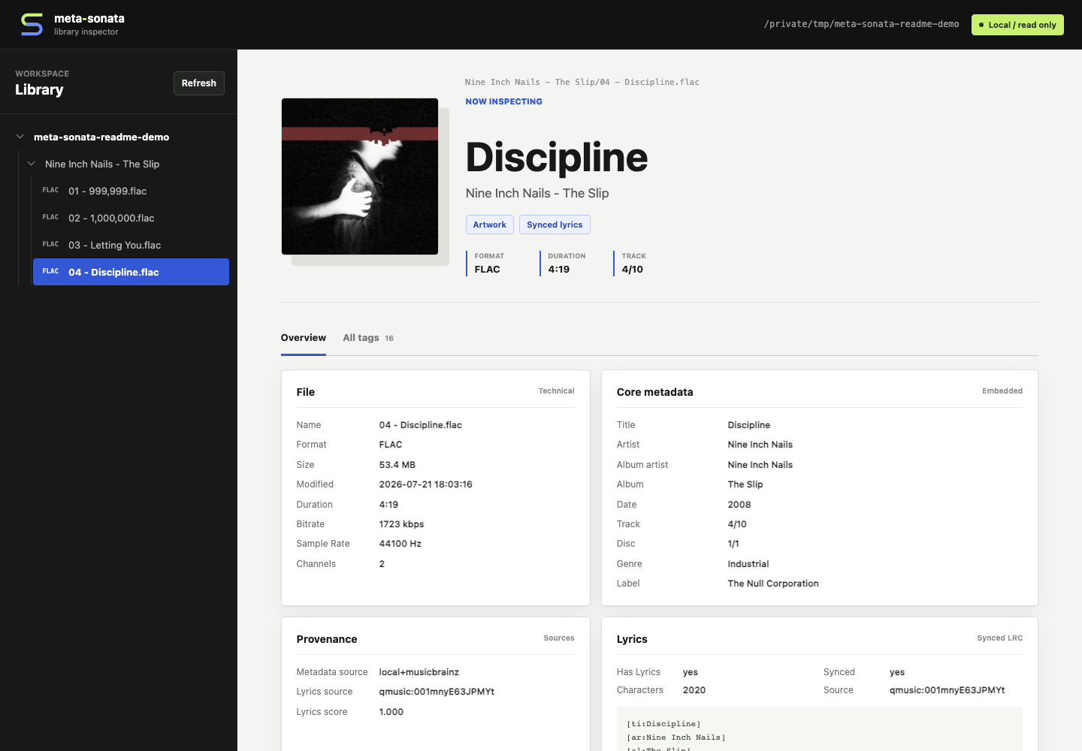Switch to the All tags tab
This screenshot has width=1082, height=751.
tap(368, 338)
